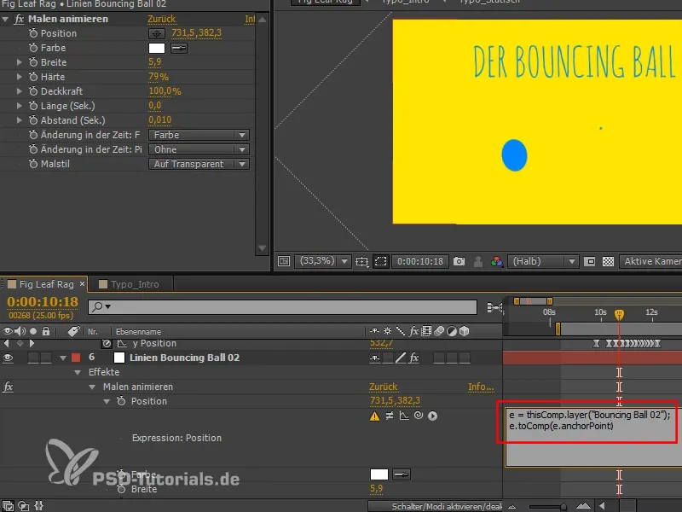Open the Aktive Kamera dropdown
The width and height of the screenshot is (682, 512).
652,262
